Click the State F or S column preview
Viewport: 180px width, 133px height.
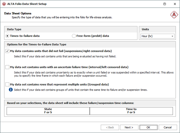coord(48,111)
